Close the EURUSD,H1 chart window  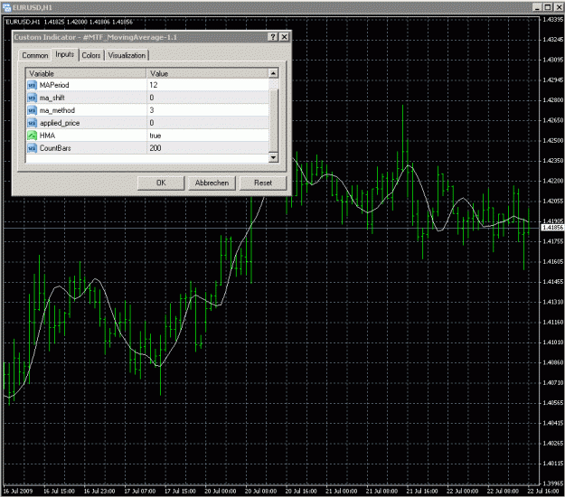[559, 7]
